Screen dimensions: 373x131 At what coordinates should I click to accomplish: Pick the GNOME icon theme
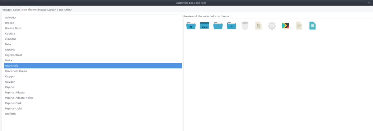coord(93,50)
